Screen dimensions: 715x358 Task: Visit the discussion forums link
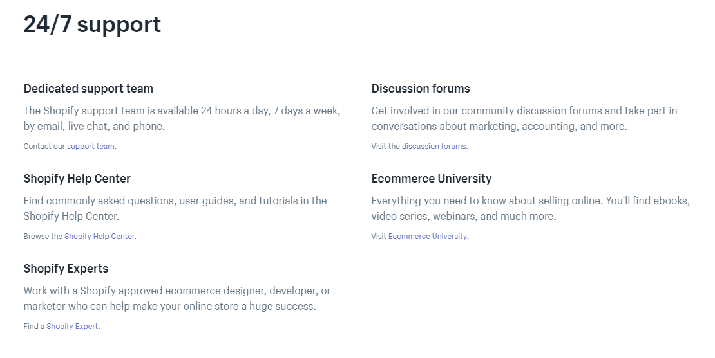[x=434, y=147]
